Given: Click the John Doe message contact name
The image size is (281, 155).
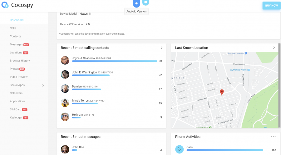Looking at the screenshot, I should point(78,147).
